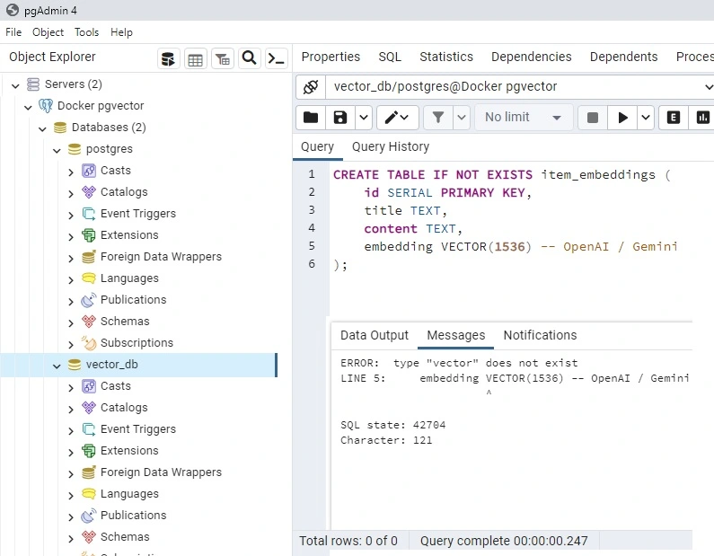The width and height of the screenshot is (714, 556).
Task: Expand Schemas under postgres
Action: tap(71, 322)
